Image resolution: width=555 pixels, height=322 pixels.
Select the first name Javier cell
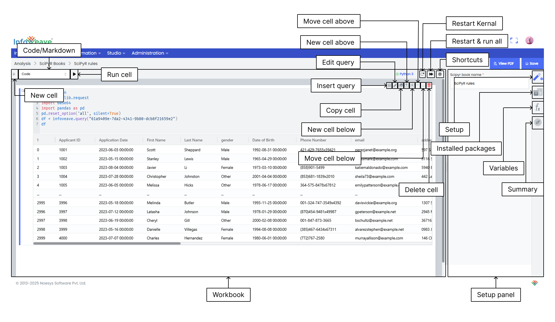coord(152,168)
